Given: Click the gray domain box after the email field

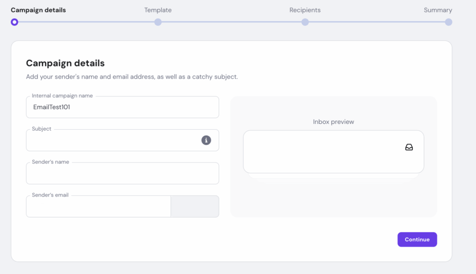Looking at the screenshot, I should click(x=195, y=206).
